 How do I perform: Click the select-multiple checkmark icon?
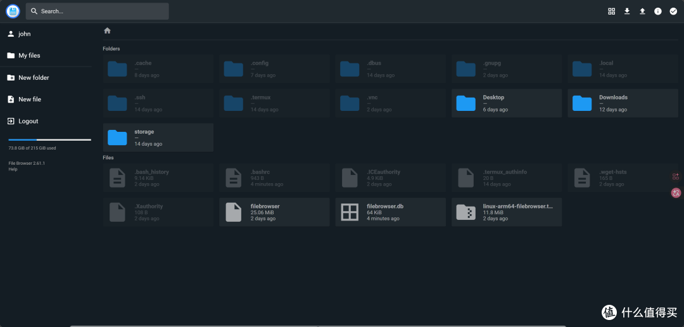673,11
